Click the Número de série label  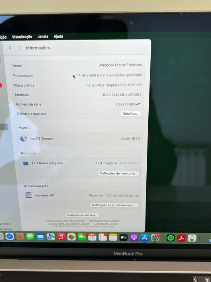tap(29, 104)
